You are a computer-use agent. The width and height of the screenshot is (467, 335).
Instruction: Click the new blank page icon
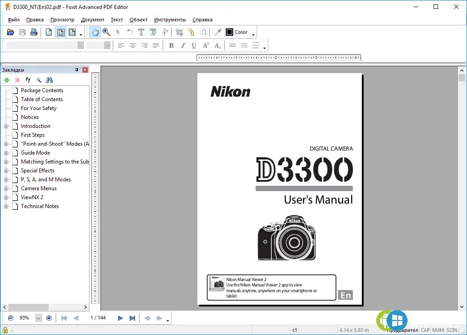[49, 32]
